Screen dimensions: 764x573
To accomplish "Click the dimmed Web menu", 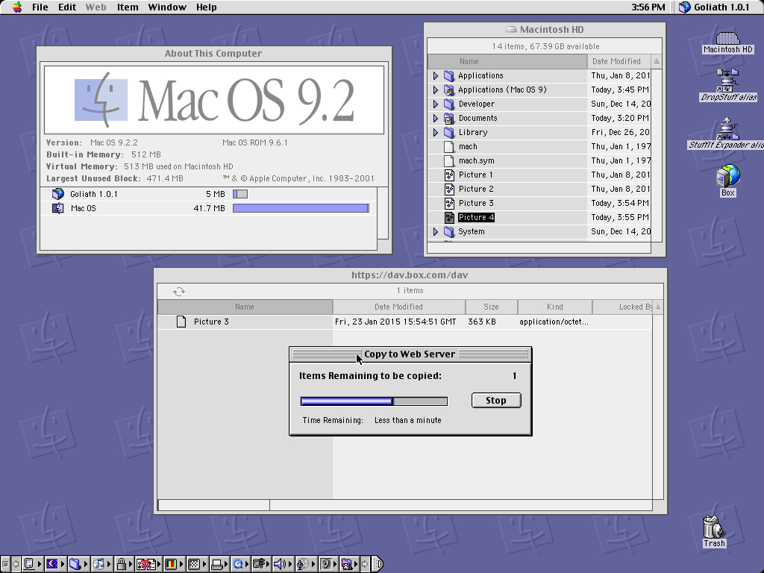I will coord(95,7).
